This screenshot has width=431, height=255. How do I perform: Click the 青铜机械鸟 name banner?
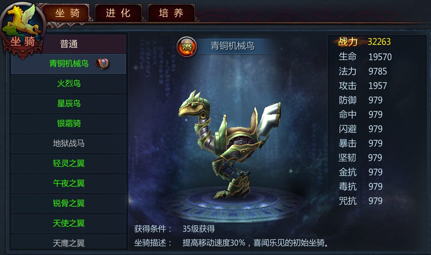coord(232,46)
